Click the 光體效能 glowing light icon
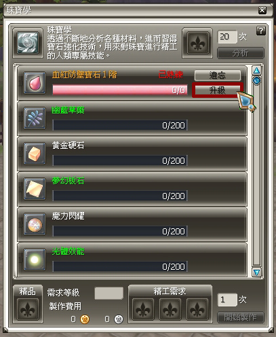Image resolution: width=276 pixels, height=337 pixels. [x=35, y=260]
